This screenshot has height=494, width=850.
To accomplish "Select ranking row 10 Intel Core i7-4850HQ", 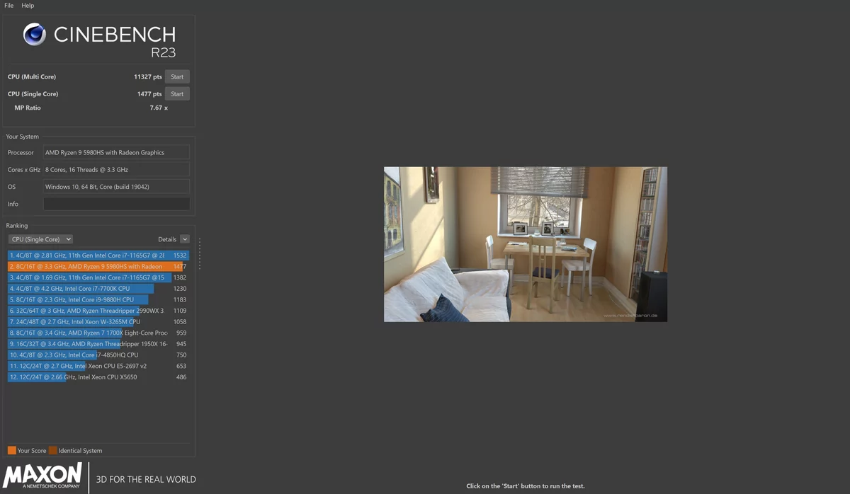I will click(98, 355).
